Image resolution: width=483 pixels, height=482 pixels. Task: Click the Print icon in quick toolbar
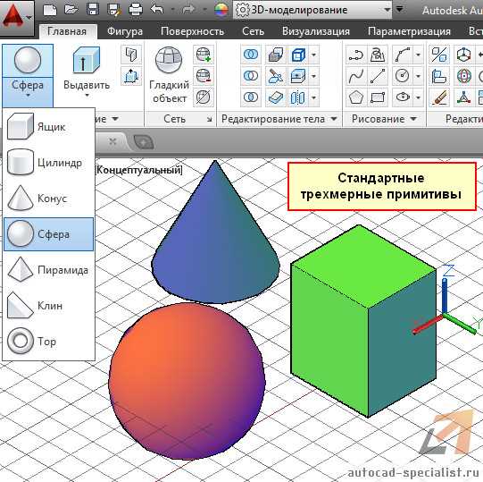[136, 10]
